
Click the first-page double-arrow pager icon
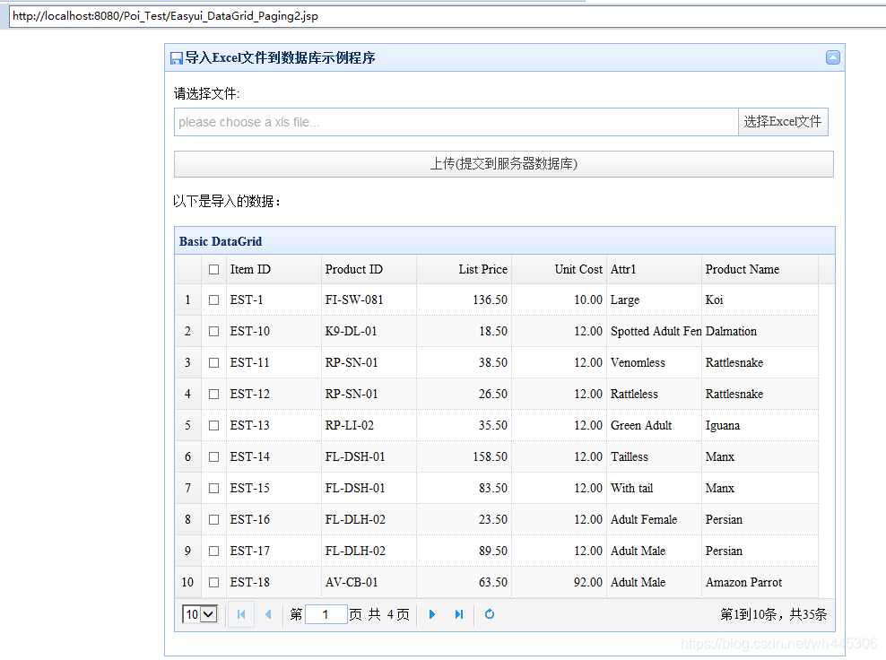coord(240,614)
